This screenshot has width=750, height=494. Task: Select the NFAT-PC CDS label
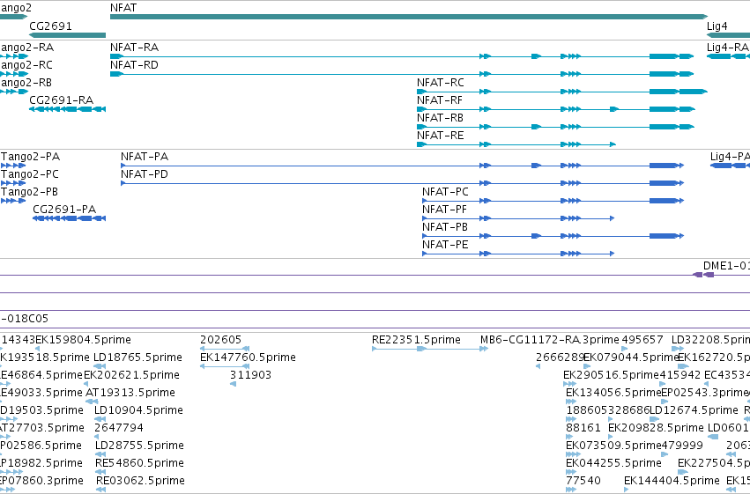pyautogui.click(x=445, y=192)
